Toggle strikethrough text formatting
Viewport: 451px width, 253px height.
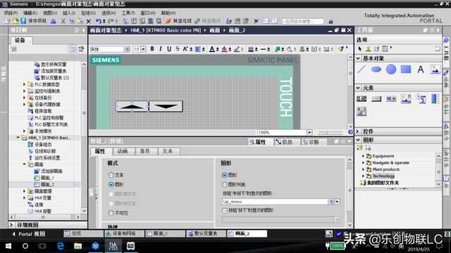point(178,49)
